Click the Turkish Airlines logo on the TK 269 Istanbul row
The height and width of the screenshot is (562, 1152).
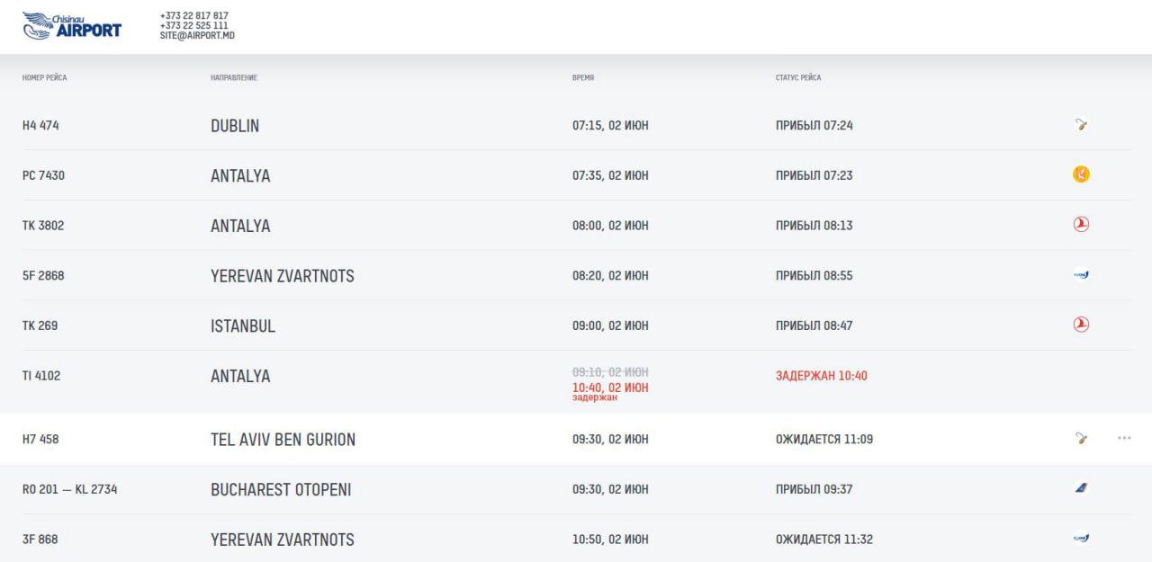pos(1081,325)
